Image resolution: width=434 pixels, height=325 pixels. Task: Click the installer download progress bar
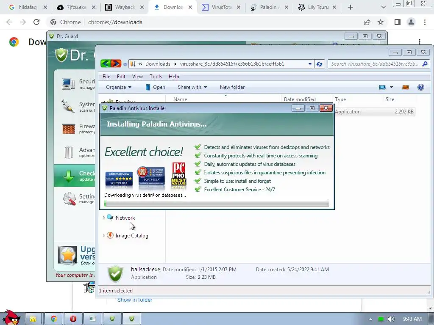pos(217,203)
